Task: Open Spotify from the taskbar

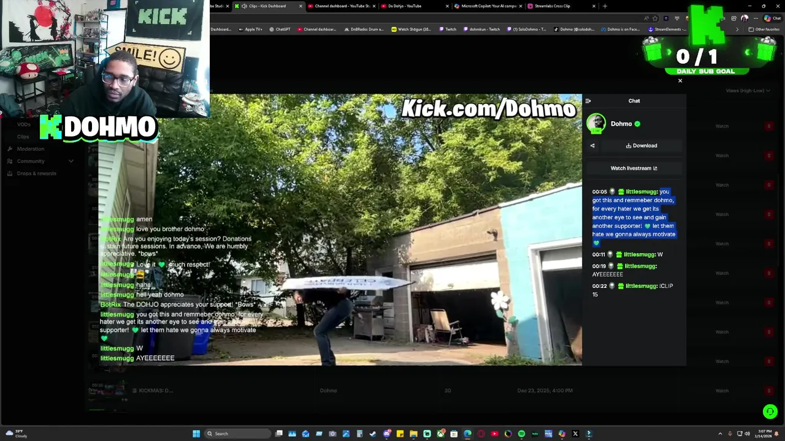Action: click(x=521, y=434)
